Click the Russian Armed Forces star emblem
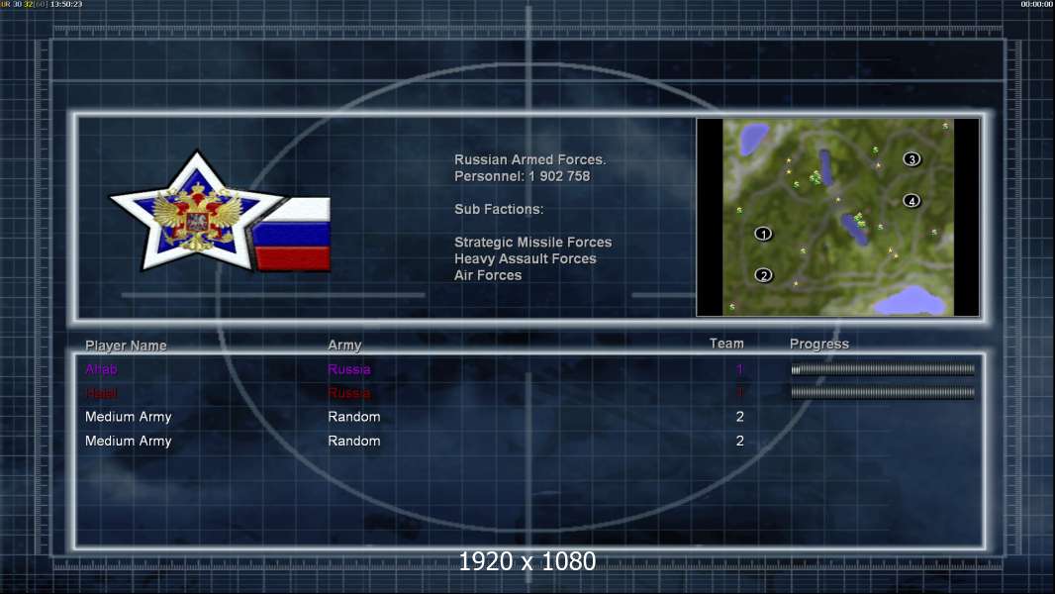 coord(197,212)
